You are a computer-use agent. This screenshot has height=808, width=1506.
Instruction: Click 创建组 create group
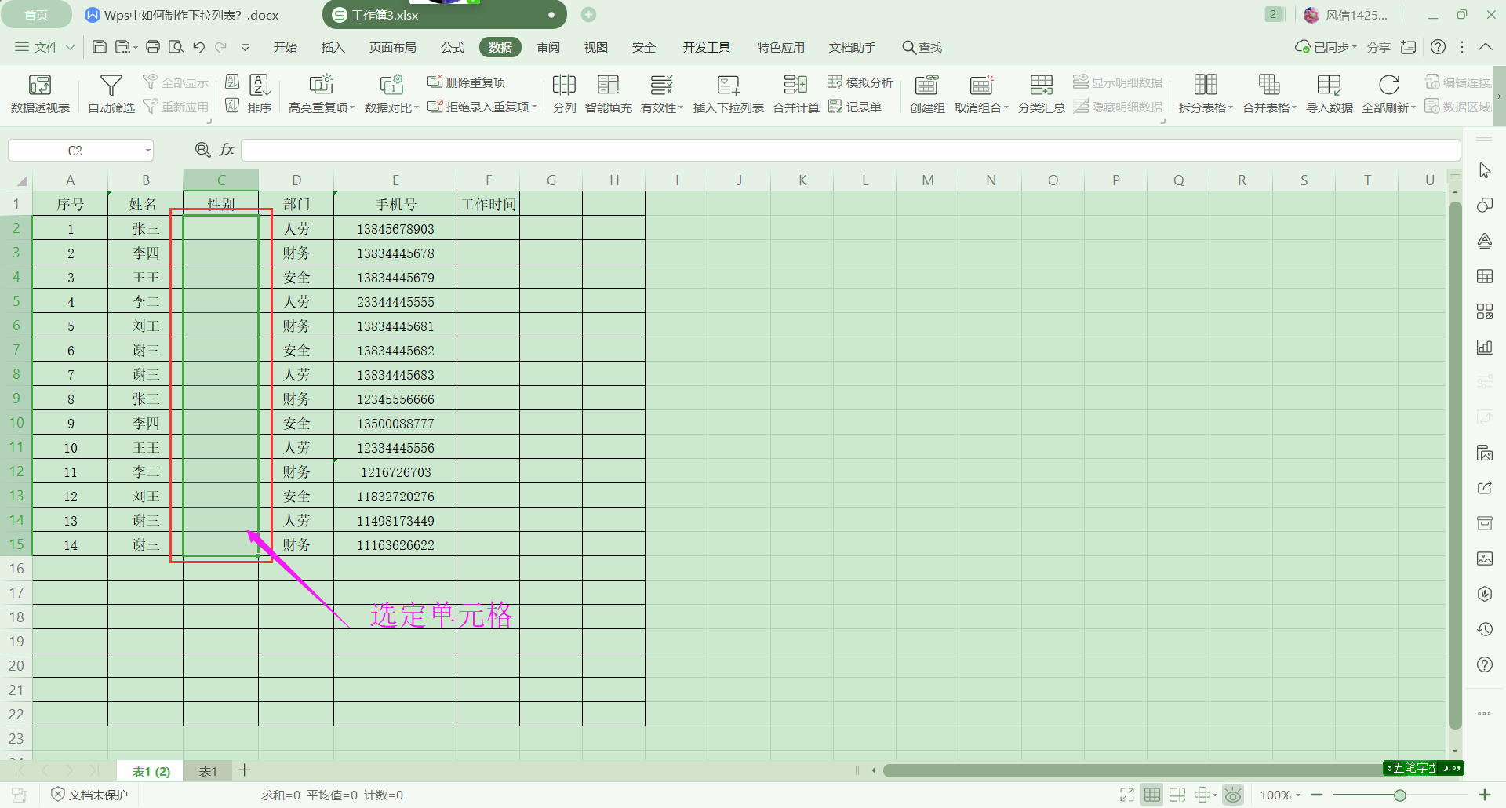[x=927, y=93]
